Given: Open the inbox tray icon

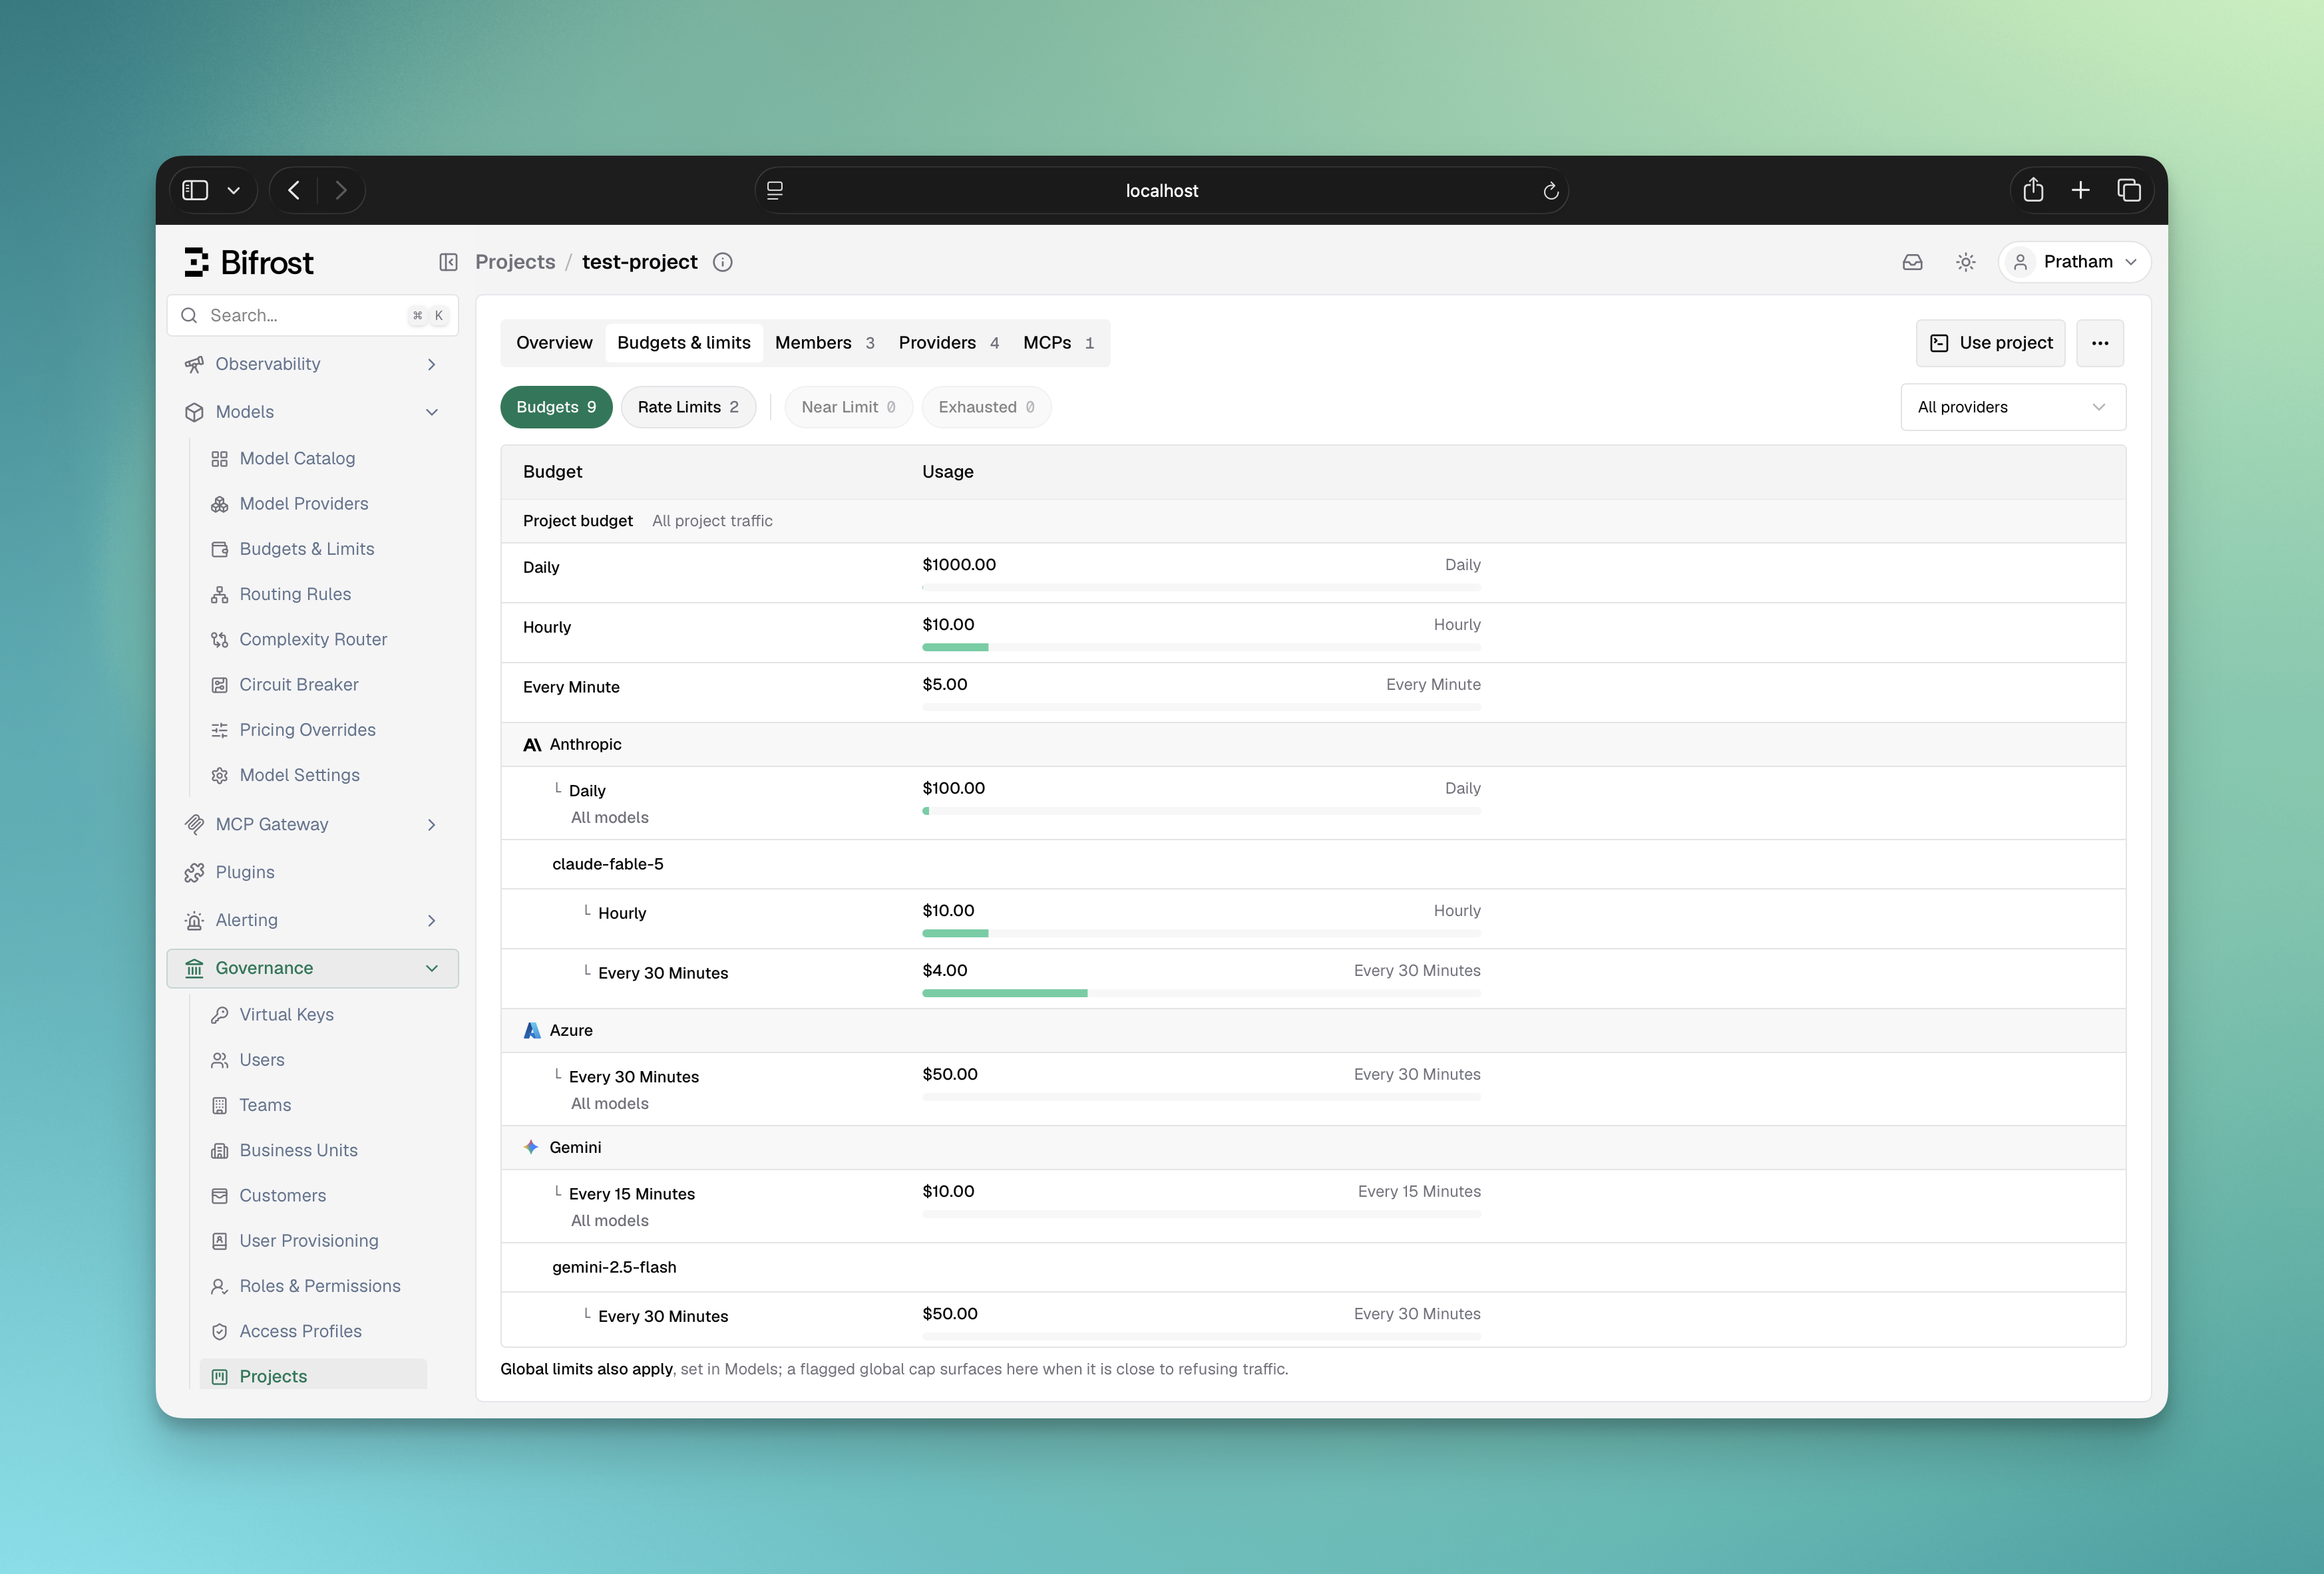Looking at the screenshot, I should pos(1912,262).
